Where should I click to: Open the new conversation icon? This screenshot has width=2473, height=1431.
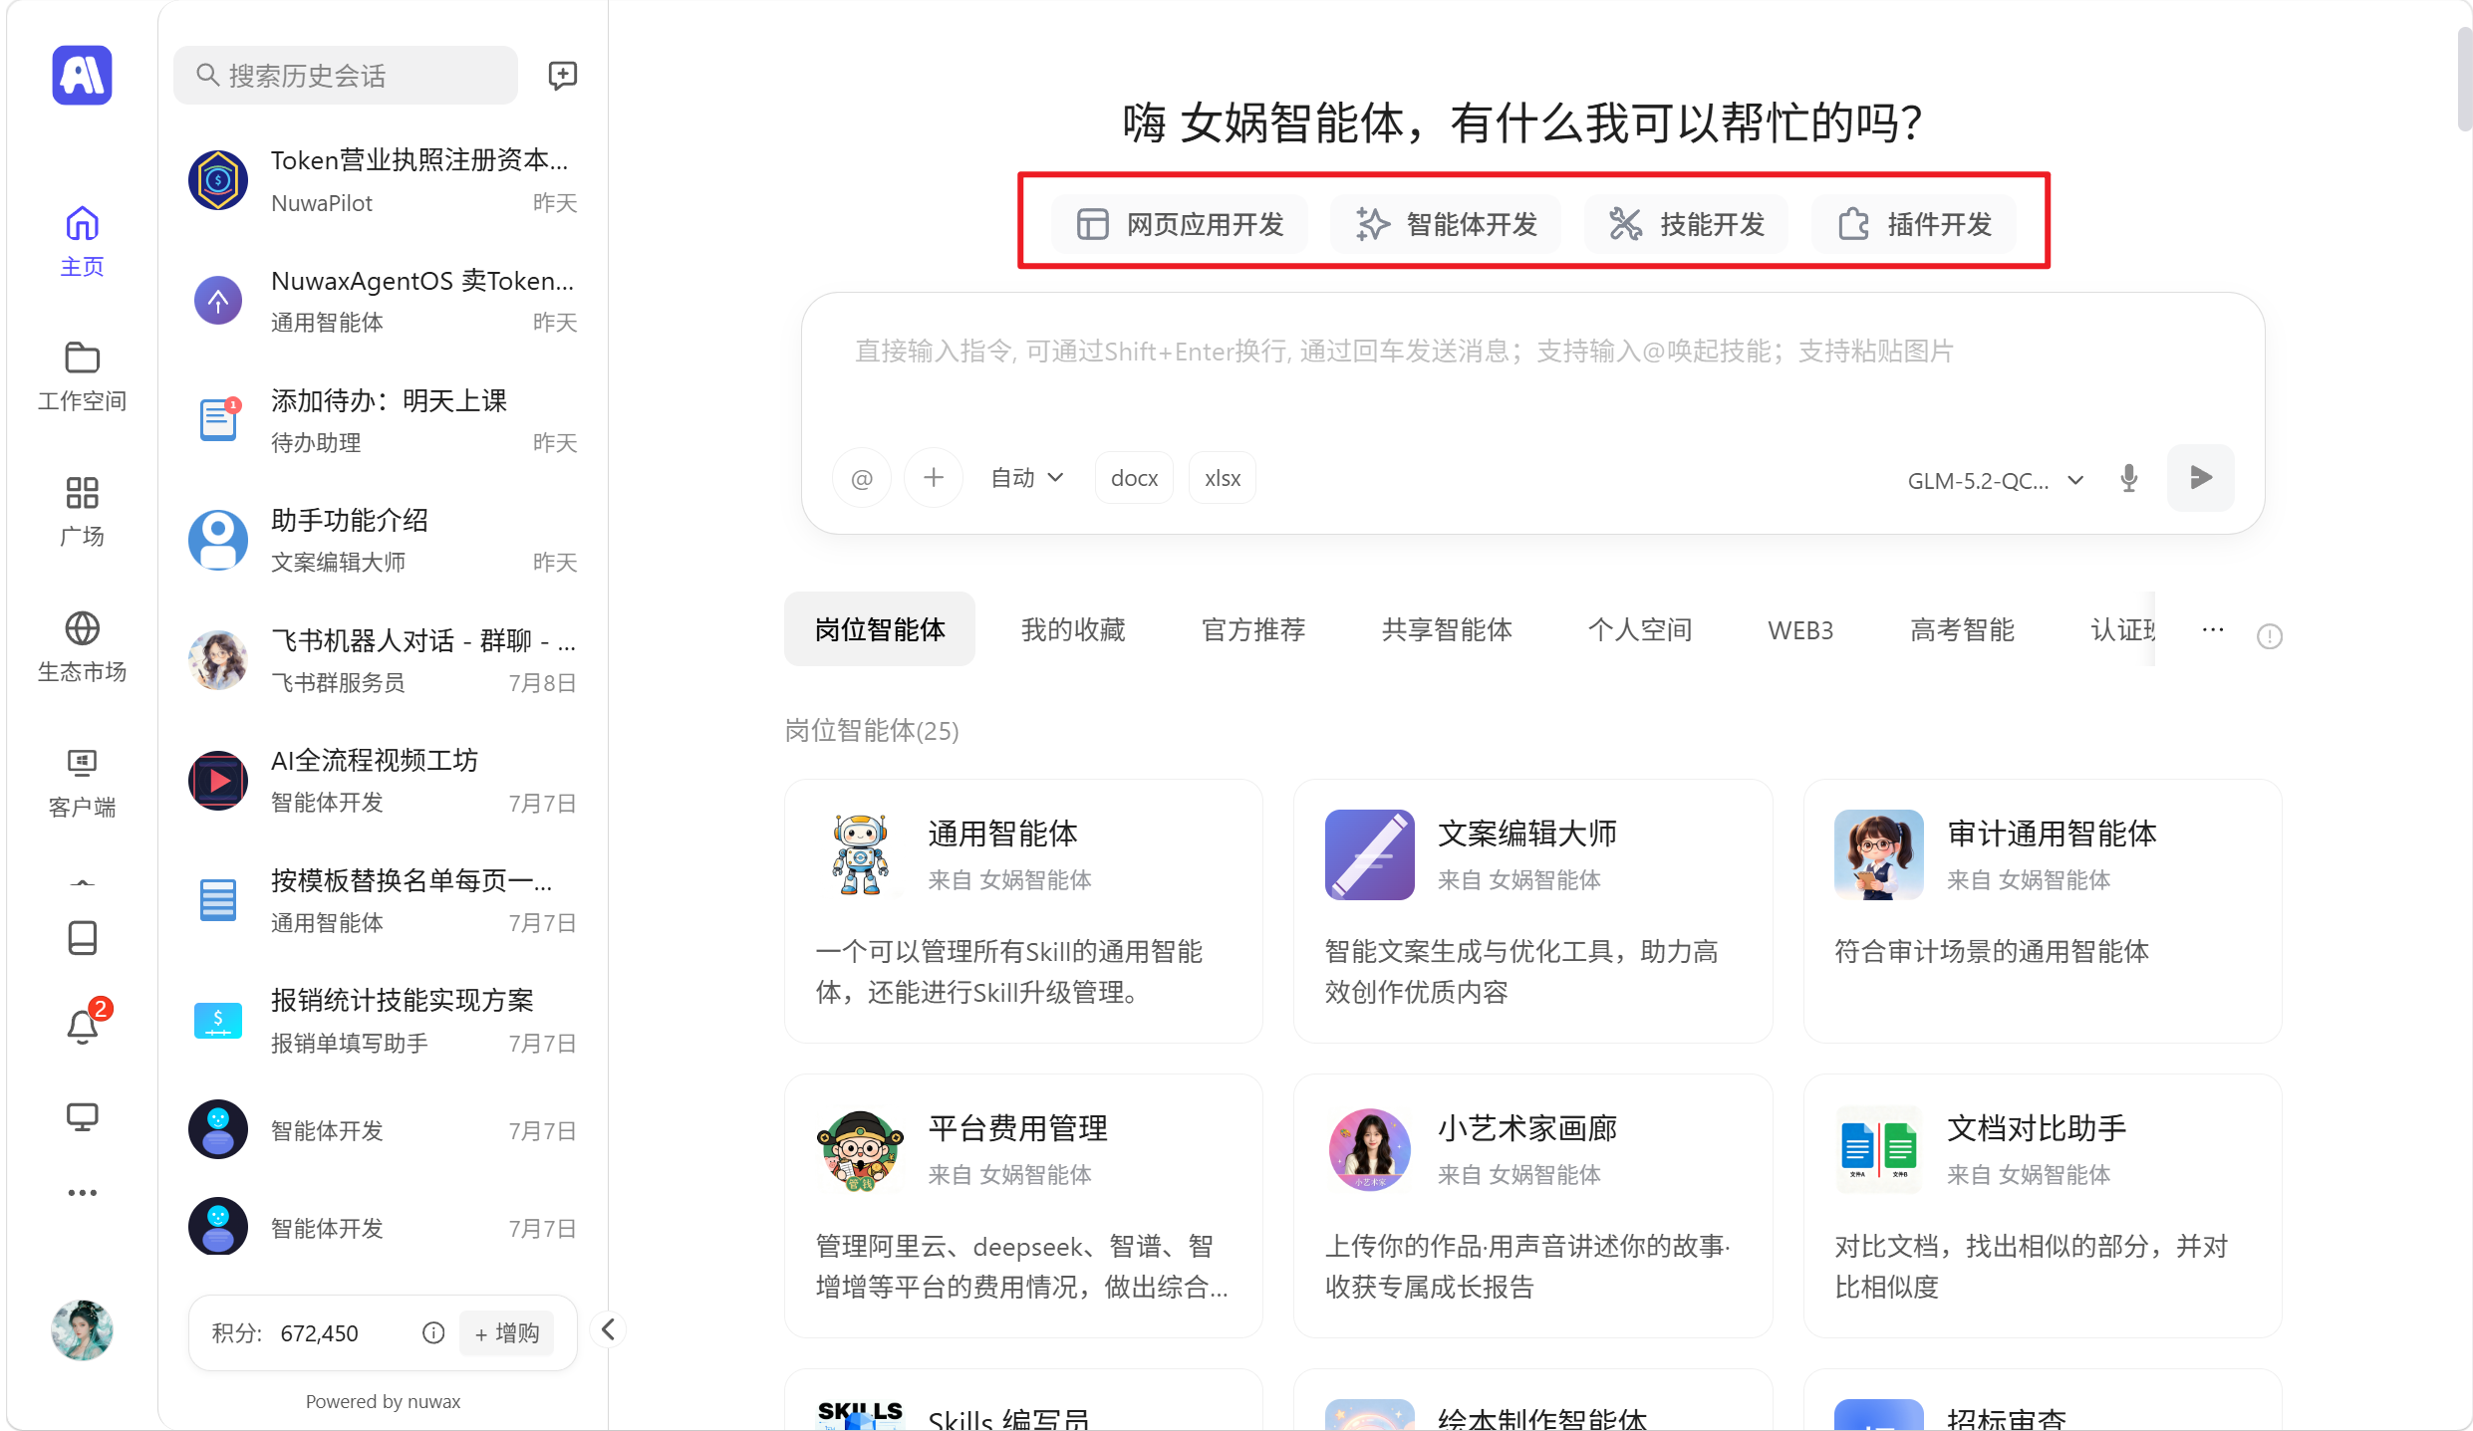pos(563,76)
